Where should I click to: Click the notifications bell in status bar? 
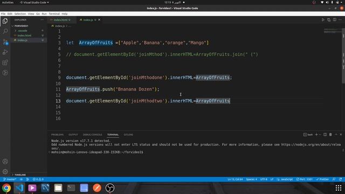(x=340, y=179)
